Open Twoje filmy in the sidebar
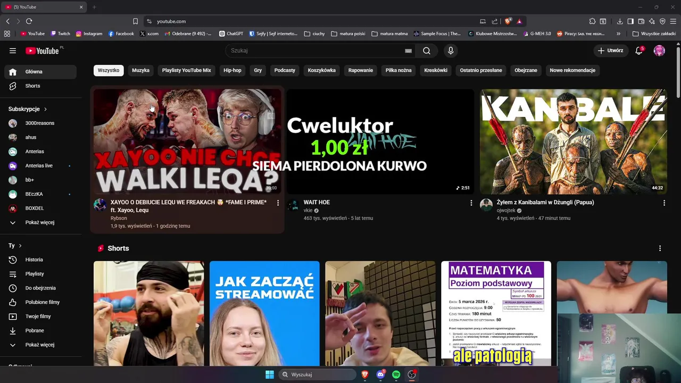 41,317
